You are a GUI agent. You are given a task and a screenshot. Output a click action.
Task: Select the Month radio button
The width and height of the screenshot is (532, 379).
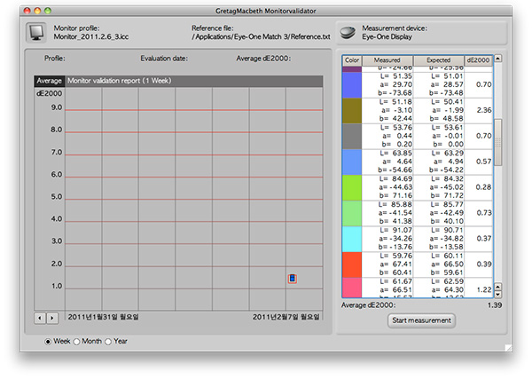point(76,341)
